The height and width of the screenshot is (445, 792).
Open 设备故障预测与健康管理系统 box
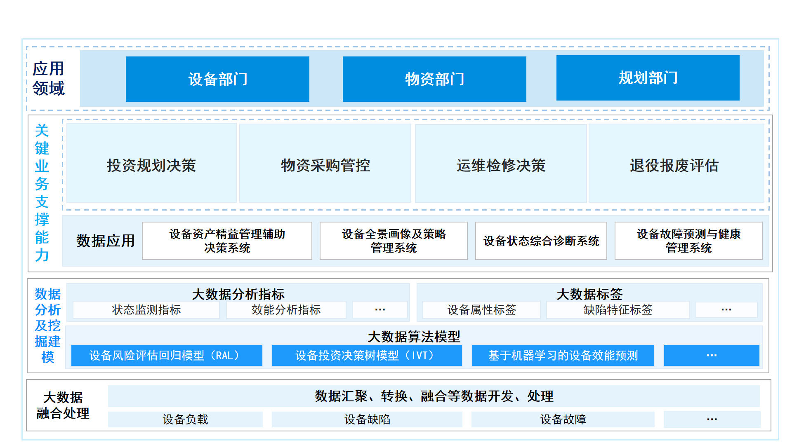688,241
